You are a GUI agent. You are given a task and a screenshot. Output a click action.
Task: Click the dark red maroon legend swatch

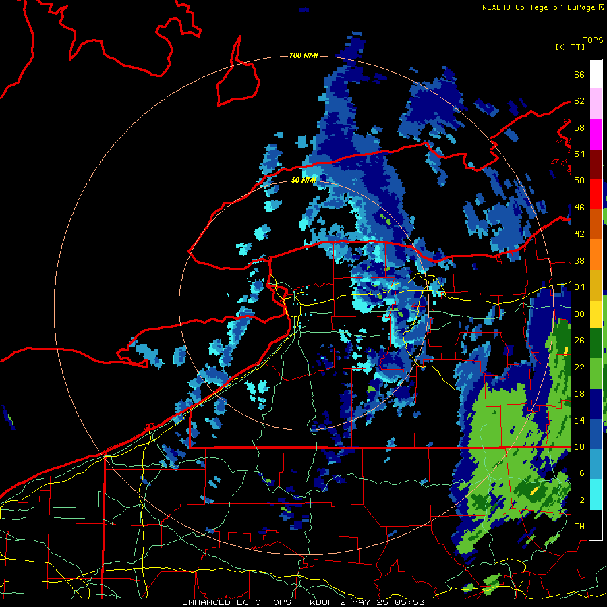tap(596, 165)
